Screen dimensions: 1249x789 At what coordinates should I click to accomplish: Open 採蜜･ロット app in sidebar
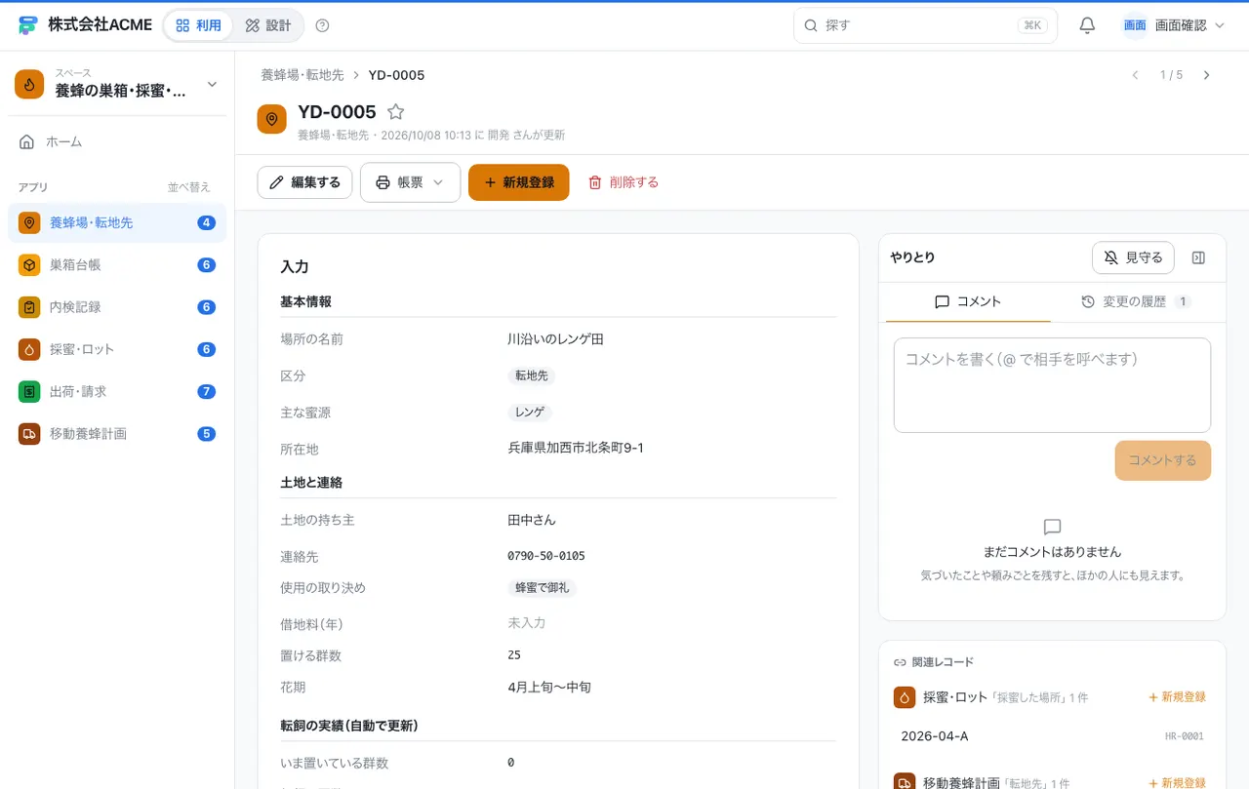117,349
